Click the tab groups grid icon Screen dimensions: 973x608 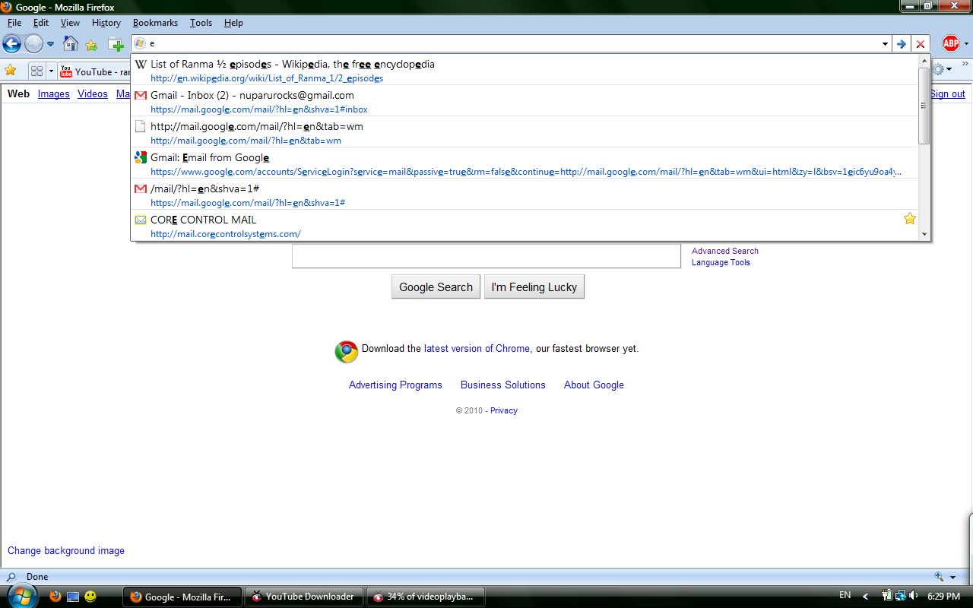(x=36, y=71)
